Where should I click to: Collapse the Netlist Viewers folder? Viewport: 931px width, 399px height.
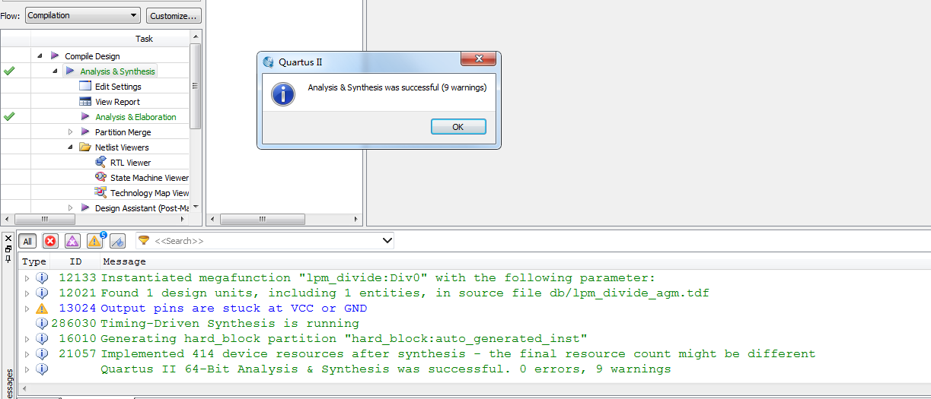(x=70, y=147)
